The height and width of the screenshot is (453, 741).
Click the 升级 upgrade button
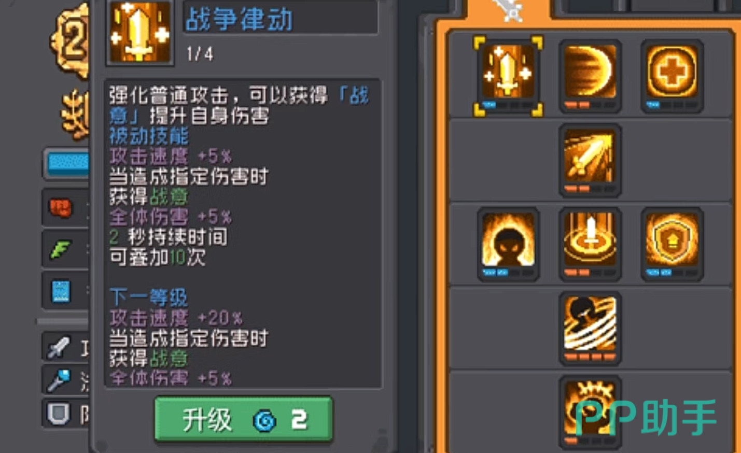(x=243, y=419)
